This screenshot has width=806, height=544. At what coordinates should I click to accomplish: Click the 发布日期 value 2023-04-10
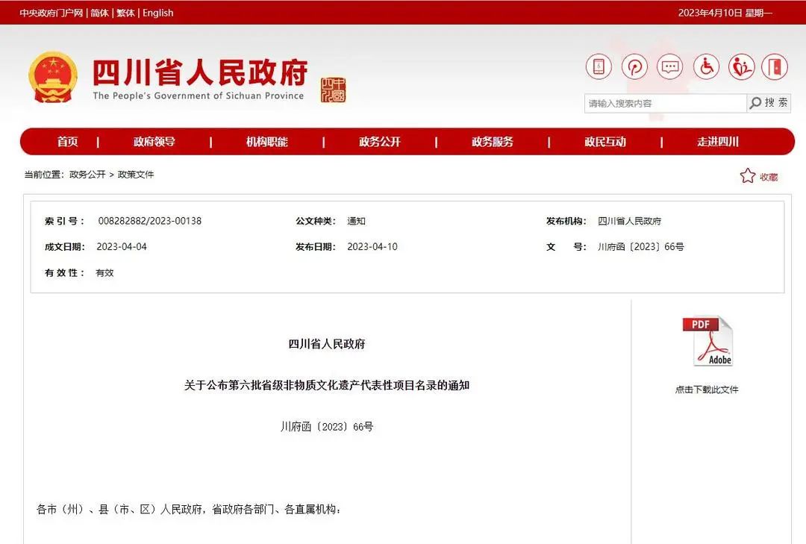point(372,247)
